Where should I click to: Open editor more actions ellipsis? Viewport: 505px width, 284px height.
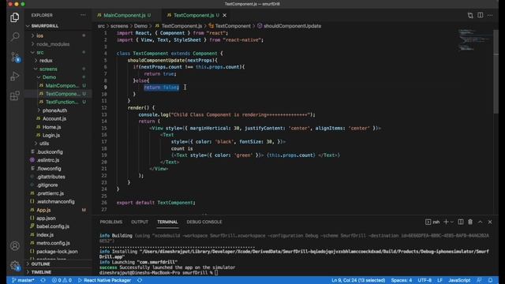pos(490,15)
